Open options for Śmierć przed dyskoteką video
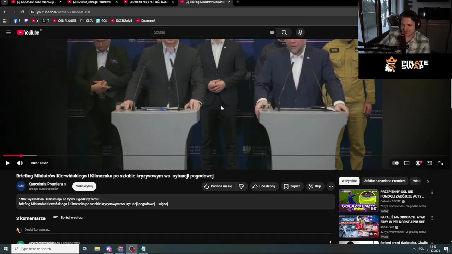This screenshot has height=254, width=452. (x=432, y=243)
